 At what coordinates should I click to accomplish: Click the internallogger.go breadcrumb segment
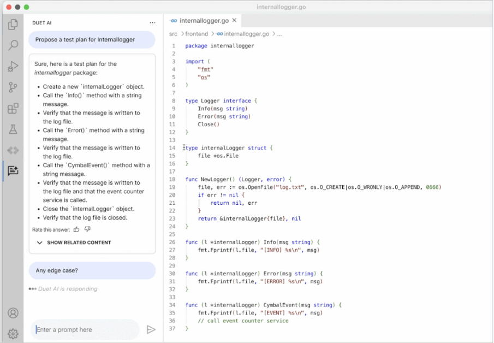[x=243, y=34]
